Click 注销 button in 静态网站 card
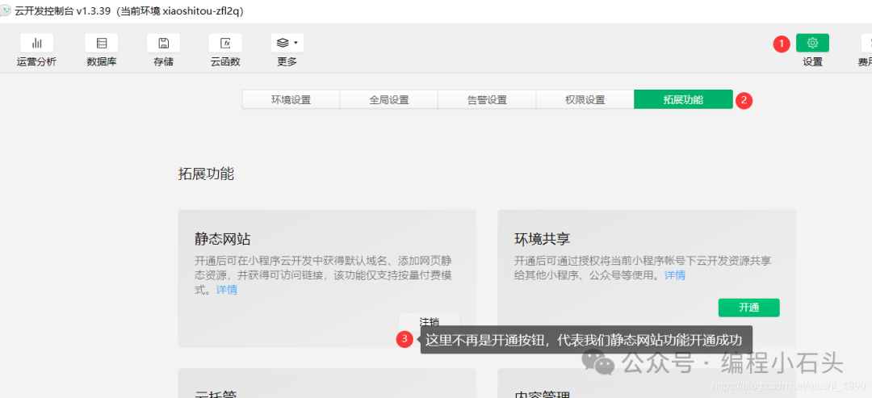Image resolution: width=872 pixels, height=398 pixels. pyautogui.click(x=430, y=320)
